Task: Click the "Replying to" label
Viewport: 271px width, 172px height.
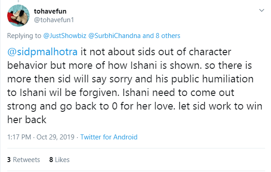Action: 24,36
